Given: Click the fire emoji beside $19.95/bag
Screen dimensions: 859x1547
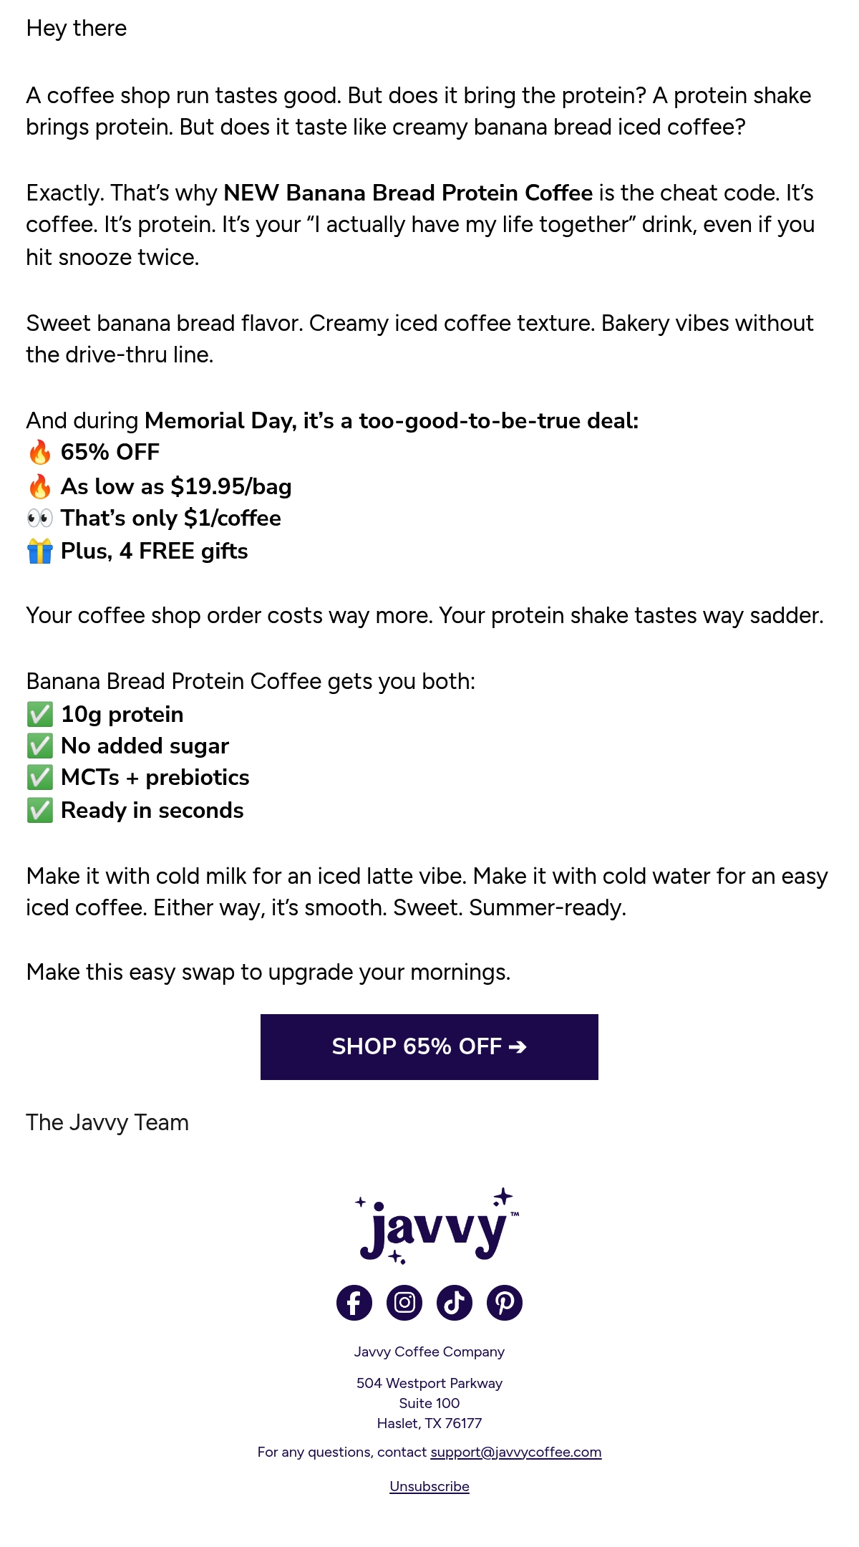Looking at the screenshot, I should tap(40, 486).
